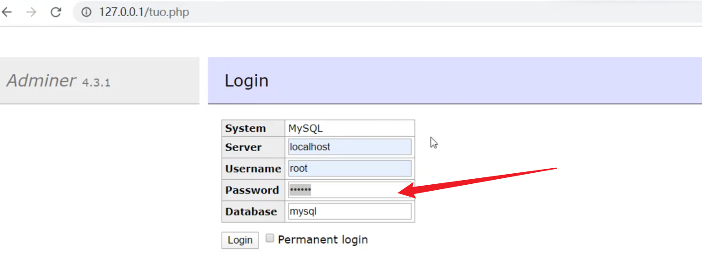Click the Database row label

(x=251, y=212)
